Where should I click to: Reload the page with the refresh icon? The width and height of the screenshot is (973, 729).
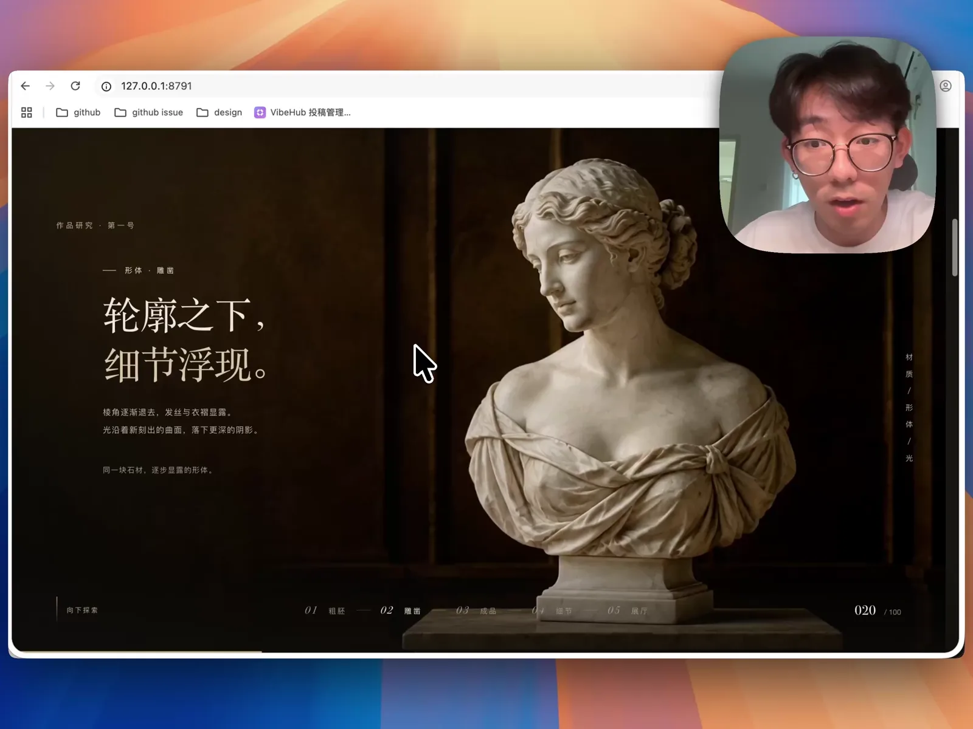point(75,86)
